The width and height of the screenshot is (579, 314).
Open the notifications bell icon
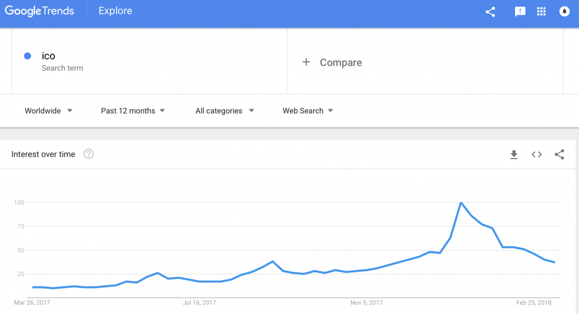click(x=564, y=12)
